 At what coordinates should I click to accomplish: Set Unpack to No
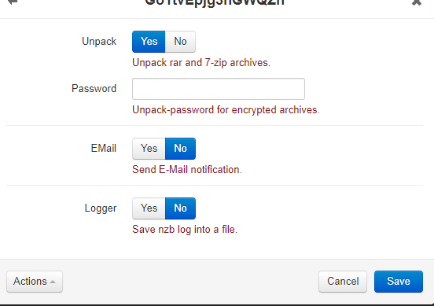[x=181, y=42]
